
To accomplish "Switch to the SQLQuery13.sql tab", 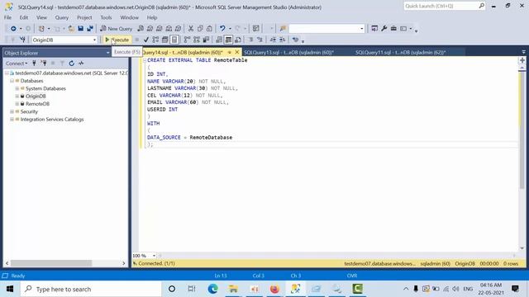I will 288,53.
